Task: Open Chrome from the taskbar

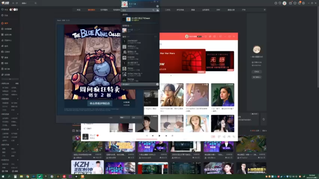Action: coord(28,177)
